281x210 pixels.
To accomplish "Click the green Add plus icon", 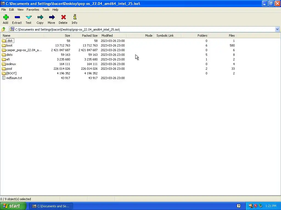I will [6, 17].
